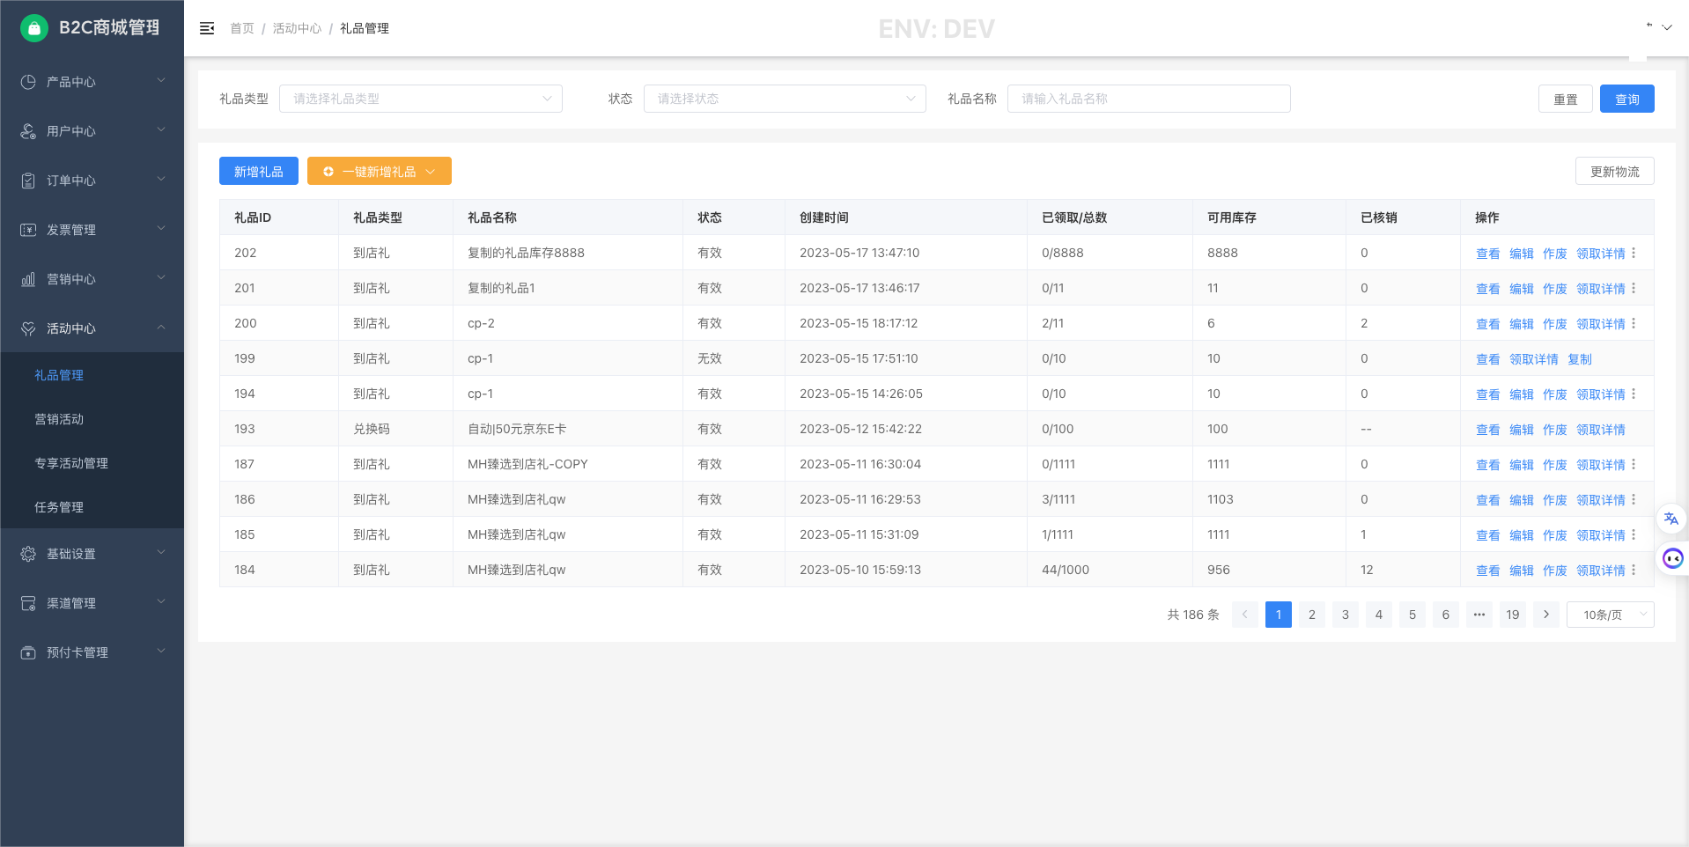Click the B2C mall logo icon

coord(34,28)
